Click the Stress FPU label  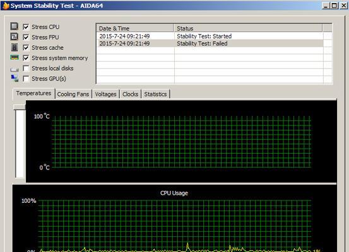tap(45, 37)
